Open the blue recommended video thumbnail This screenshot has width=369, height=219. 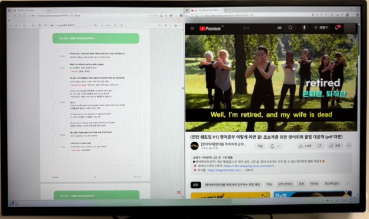312,195
